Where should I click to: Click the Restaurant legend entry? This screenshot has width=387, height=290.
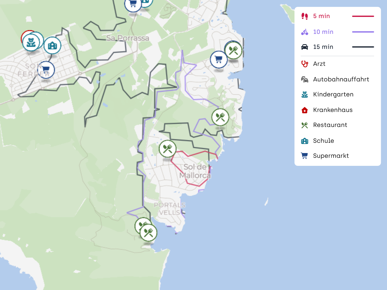pos(324,125)
